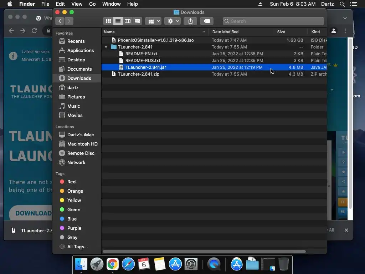Open Notification Center in menu bar

point(354,4)
